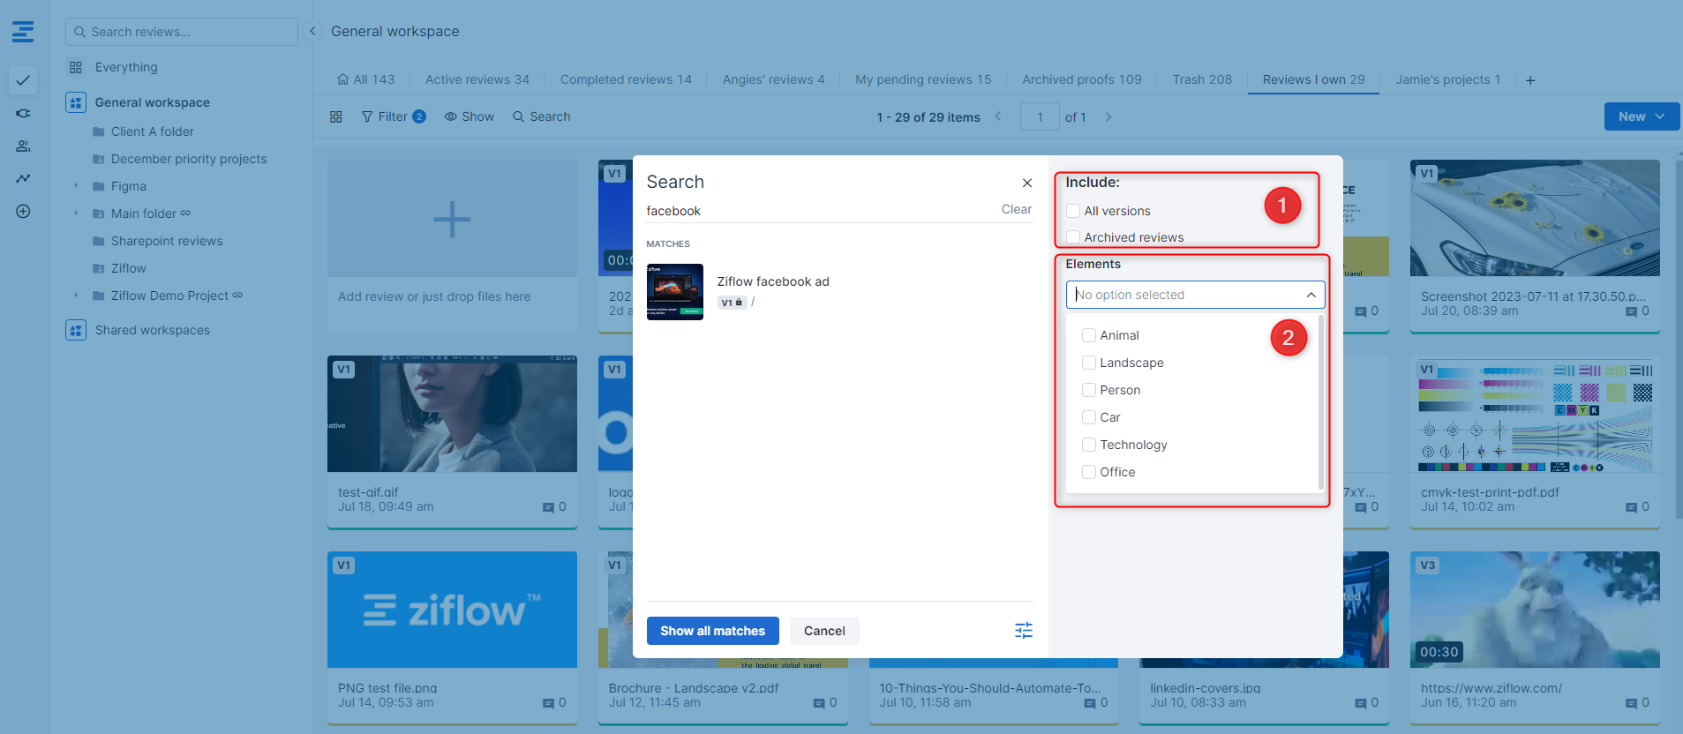This screenshot has width=1683, height=734.
Task: Open the Show eye menu
Action: (x=469, y=116)
